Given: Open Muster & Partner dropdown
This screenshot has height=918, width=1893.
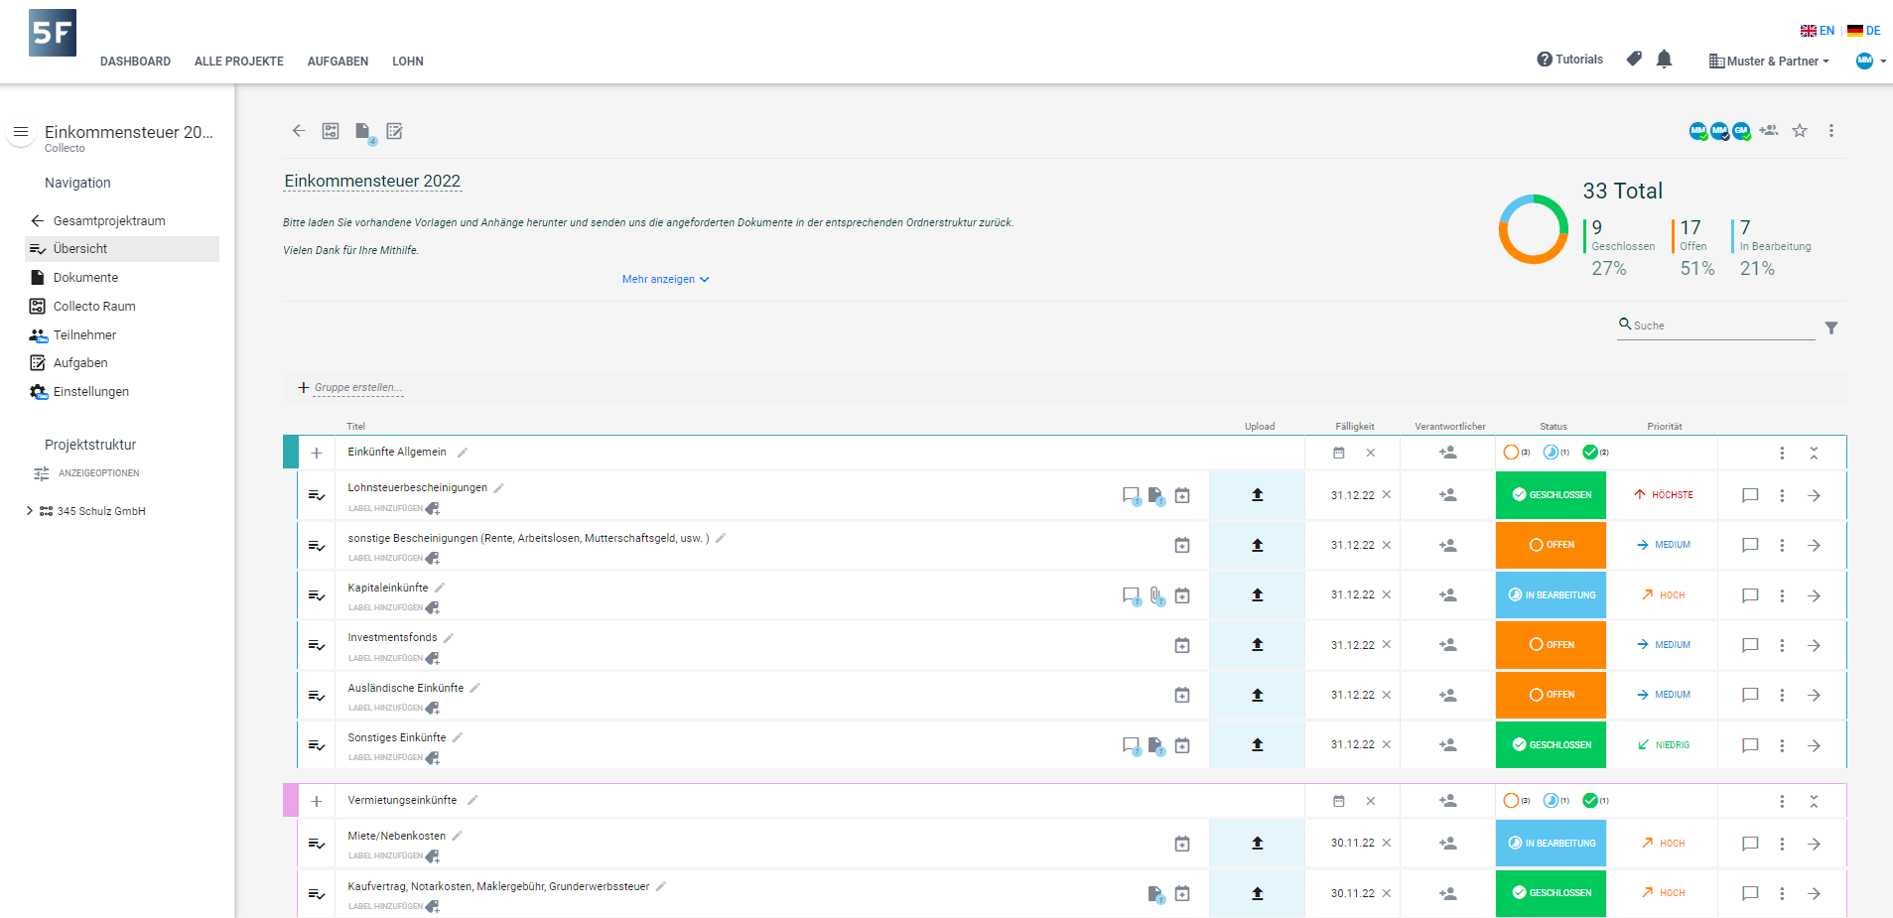Looking at the screenshot, I should [1770, 62].
